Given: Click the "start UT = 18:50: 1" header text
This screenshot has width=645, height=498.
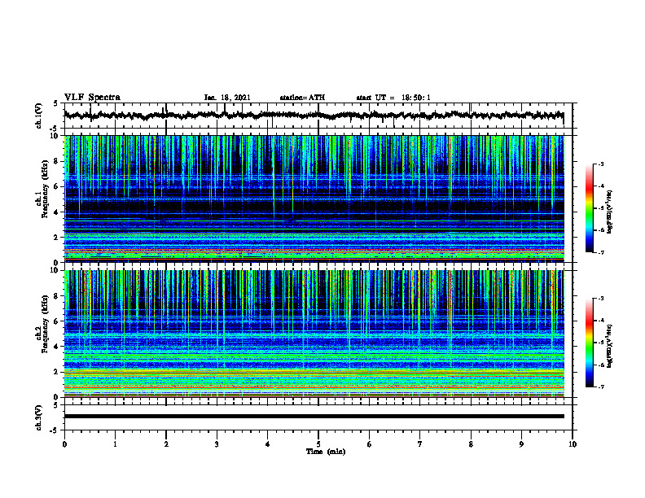Looking at the screenshot, I should pyautogui.click(x=393, y=98).
